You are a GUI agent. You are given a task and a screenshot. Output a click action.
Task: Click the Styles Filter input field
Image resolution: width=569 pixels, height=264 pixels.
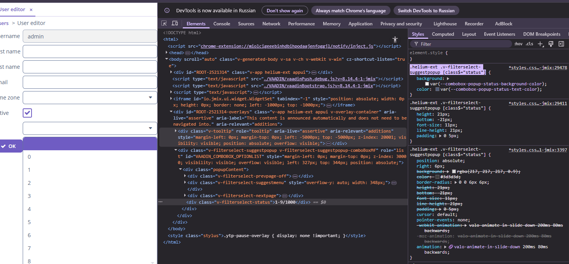[462, 44]
